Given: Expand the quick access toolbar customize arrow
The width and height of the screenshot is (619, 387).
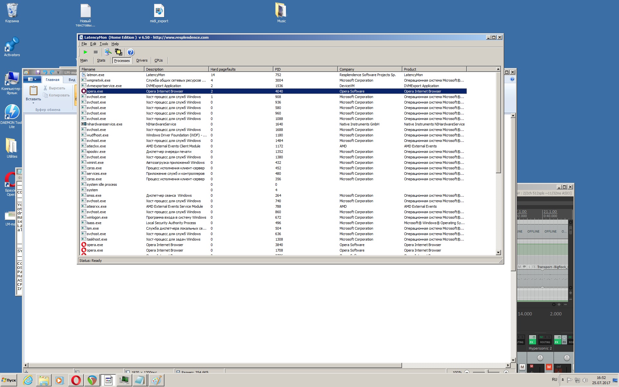Looking at the screenshot, I should coord(58,73).
